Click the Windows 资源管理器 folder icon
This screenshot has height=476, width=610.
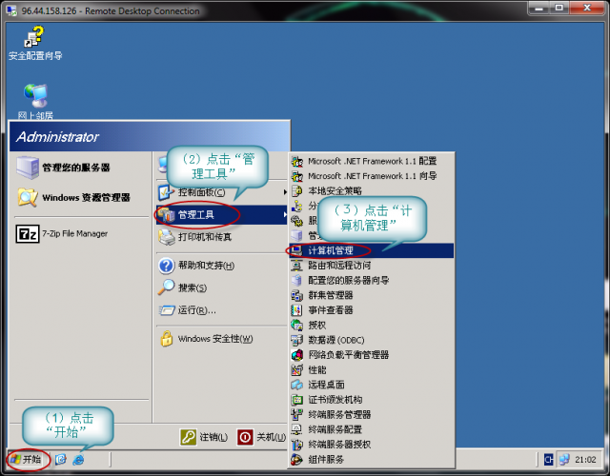28,197
